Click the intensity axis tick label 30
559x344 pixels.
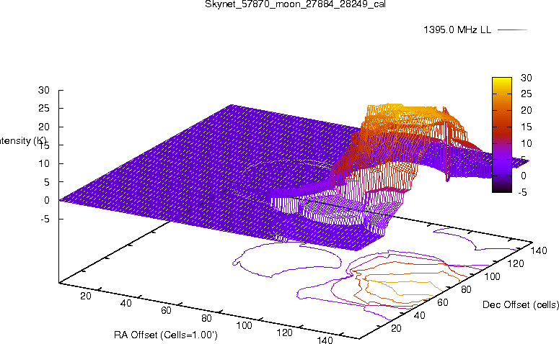click(x=44, y=90)
